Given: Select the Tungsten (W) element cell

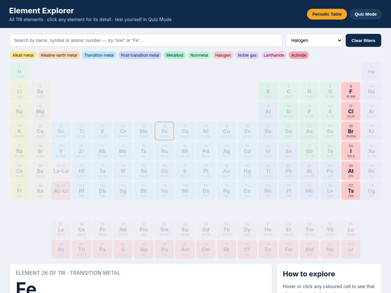Looking at the screenshot, I should 123,171.
